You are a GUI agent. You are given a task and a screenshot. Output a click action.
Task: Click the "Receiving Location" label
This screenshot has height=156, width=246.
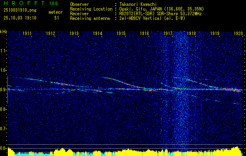[91, 9]
